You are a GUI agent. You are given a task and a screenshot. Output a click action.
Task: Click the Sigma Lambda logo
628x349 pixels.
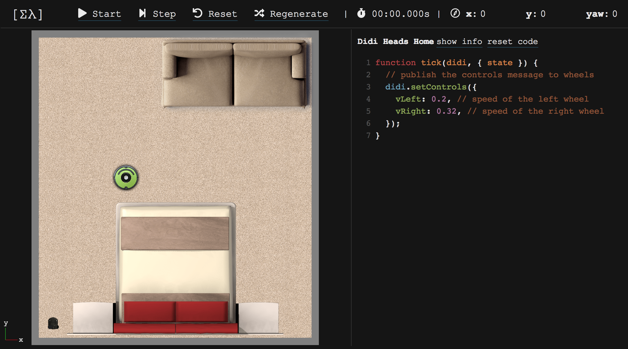pyautogui.click(x=28, y=14)
